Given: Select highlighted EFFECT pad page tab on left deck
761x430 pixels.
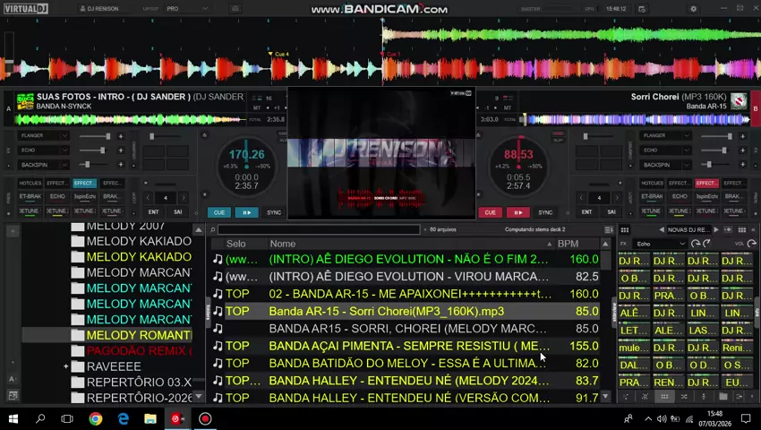Looking at the screenshot, I should click(x=83, y=183).
